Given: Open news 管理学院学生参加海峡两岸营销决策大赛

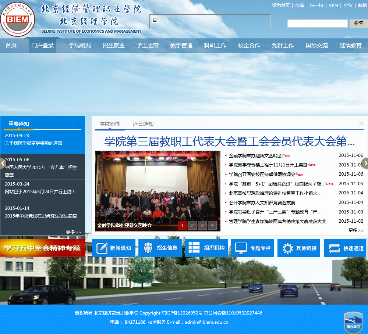Looking at the screenshot, I should pyautogui.click(x=277, y=222).
